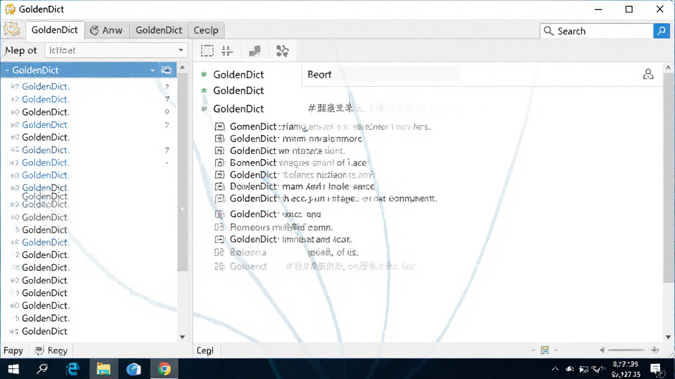Click the zoom slider track in status bar
Image resolution: width=675 pixels, height=379 pixels.
point(626,350)
